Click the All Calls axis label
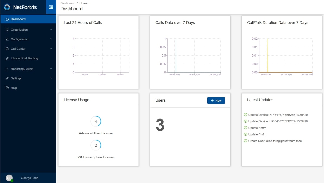The width and height of the screenshot is (324, 183). click(85, 75)
